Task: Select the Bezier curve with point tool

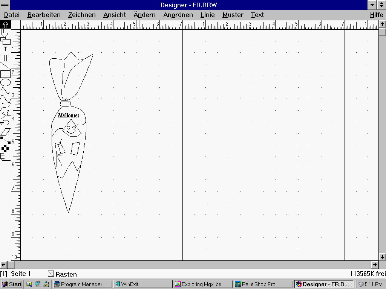Action: (5, 107)
